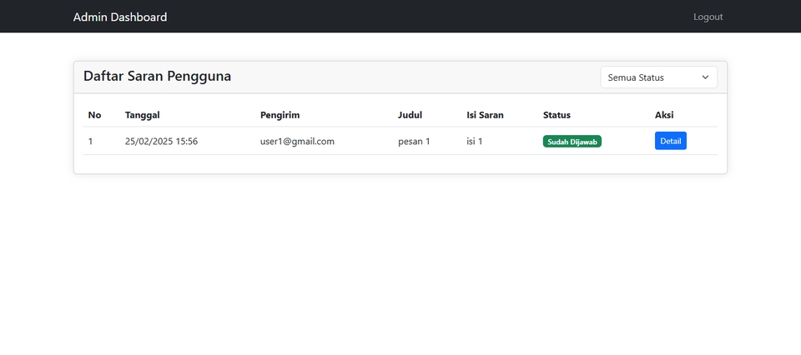This screenshot has width=801, height=355.
Task: Click the Status column header
Action: click(x=557, y=115)
